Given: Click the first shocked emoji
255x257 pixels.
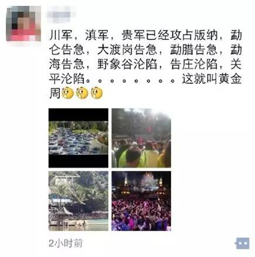Looking at the screenshot, I should click(x=67, y=93).
